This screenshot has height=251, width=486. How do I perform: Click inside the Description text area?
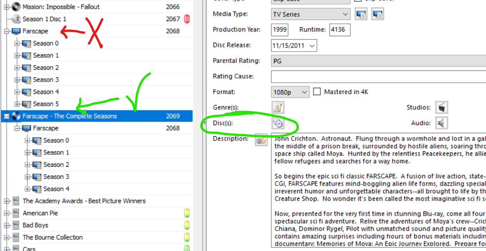[x=379, y=191]
